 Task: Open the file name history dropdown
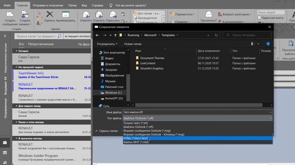[270, 112]
